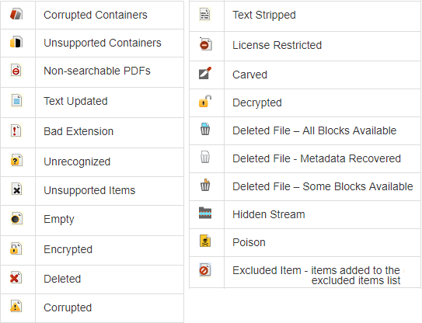Click the Poison skull icon
The image size is (422, 323).
205,241
